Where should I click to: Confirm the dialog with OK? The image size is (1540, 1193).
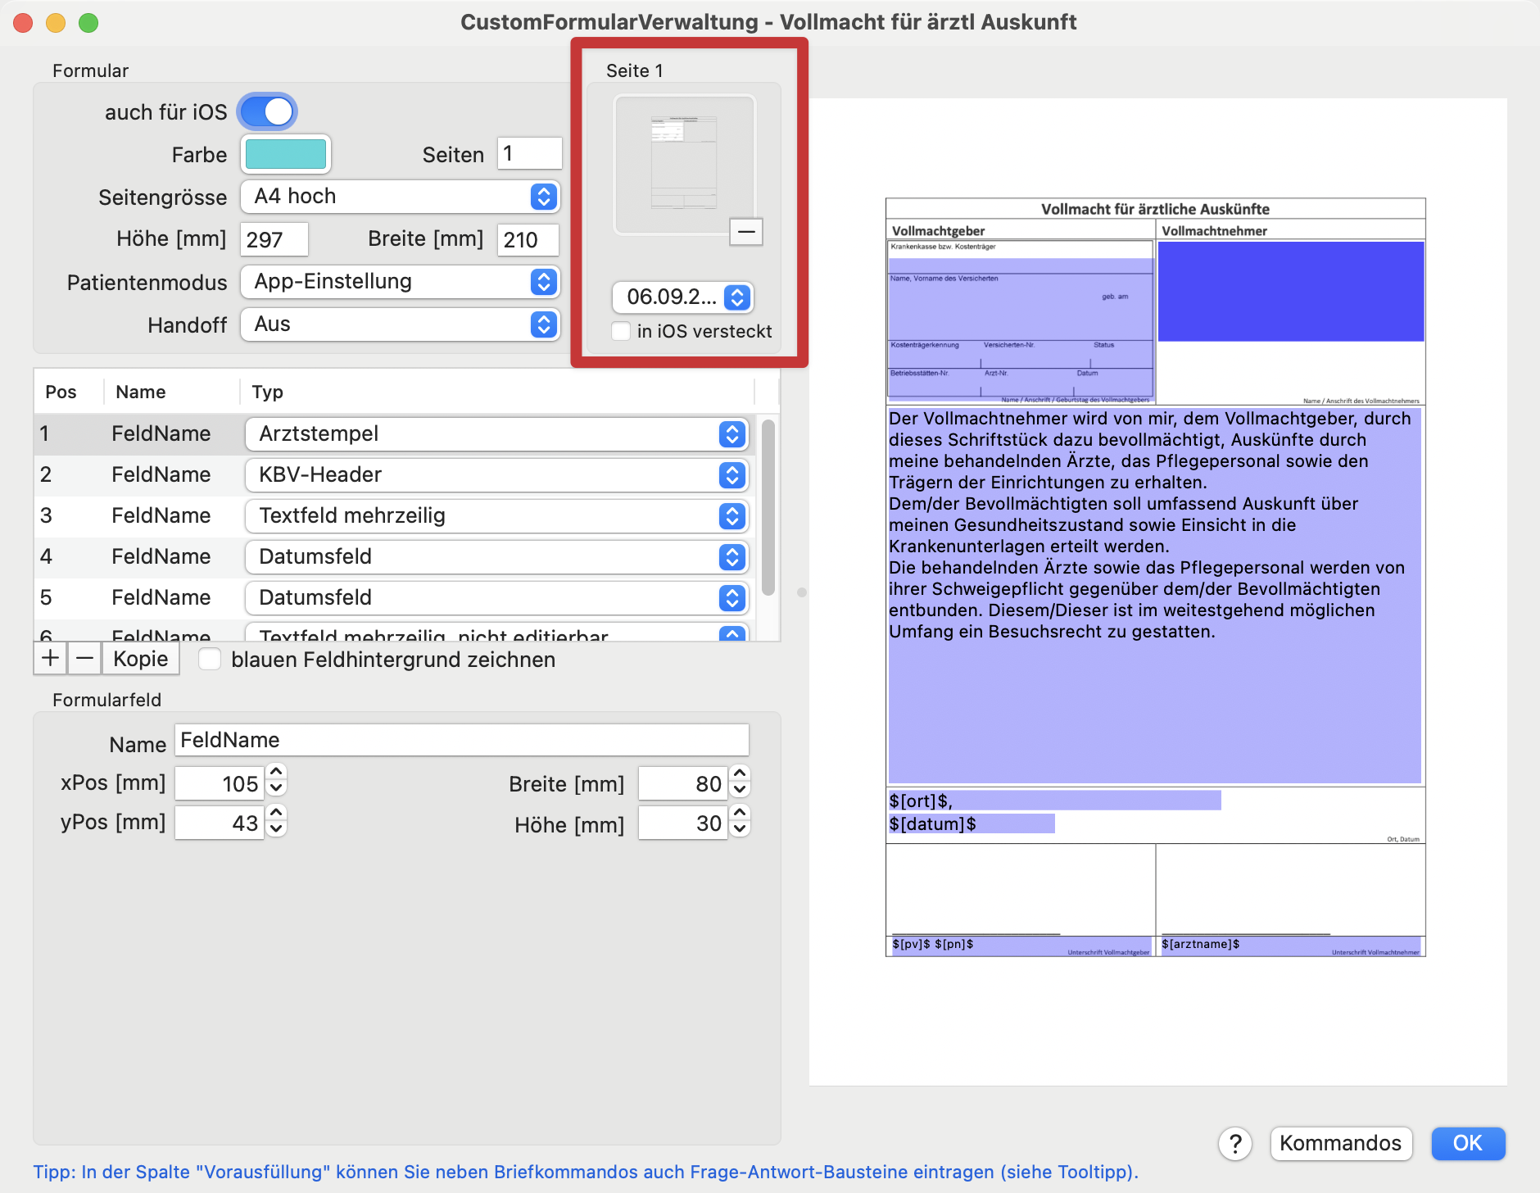click(x=1468, y=1144)
